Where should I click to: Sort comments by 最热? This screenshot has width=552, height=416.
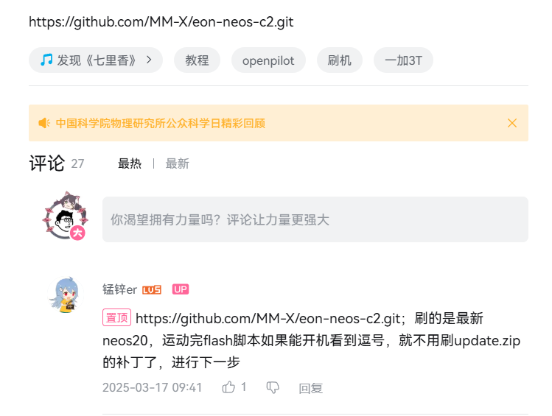coord(130,163)
